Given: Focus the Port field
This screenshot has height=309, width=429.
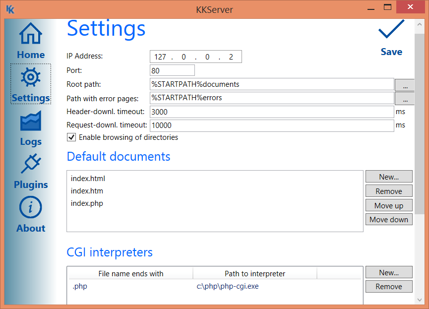Looking at the screenshot, I should point(173,70).
